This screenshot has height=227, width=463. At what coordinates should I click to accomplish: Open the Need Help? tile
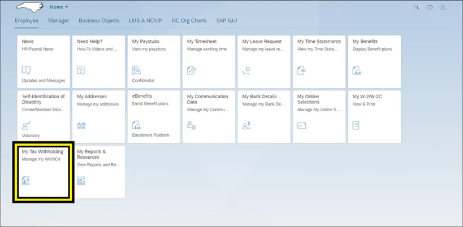pyautogui.click(x=98, y=62)
